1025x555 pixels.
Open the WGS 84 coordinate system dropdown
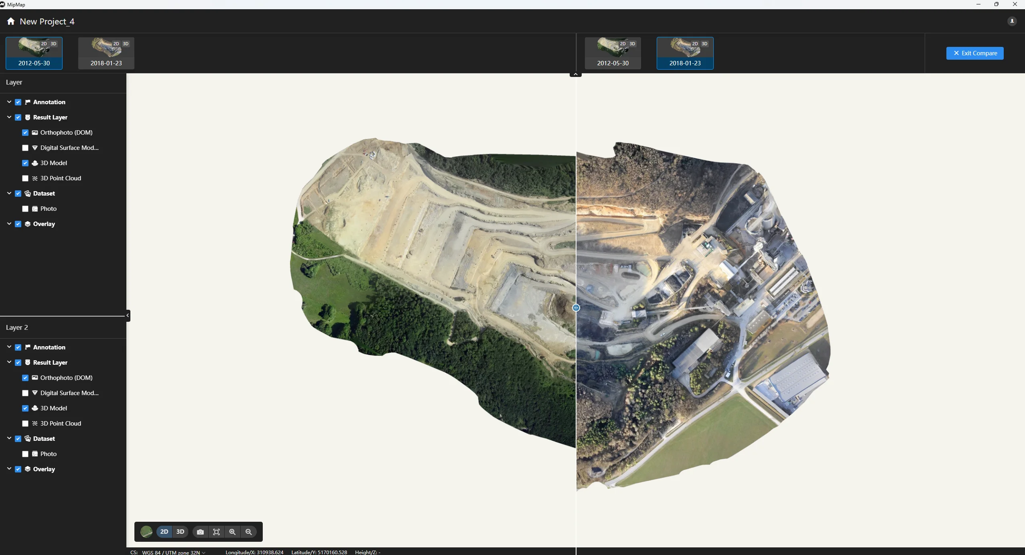coord(174,552)
